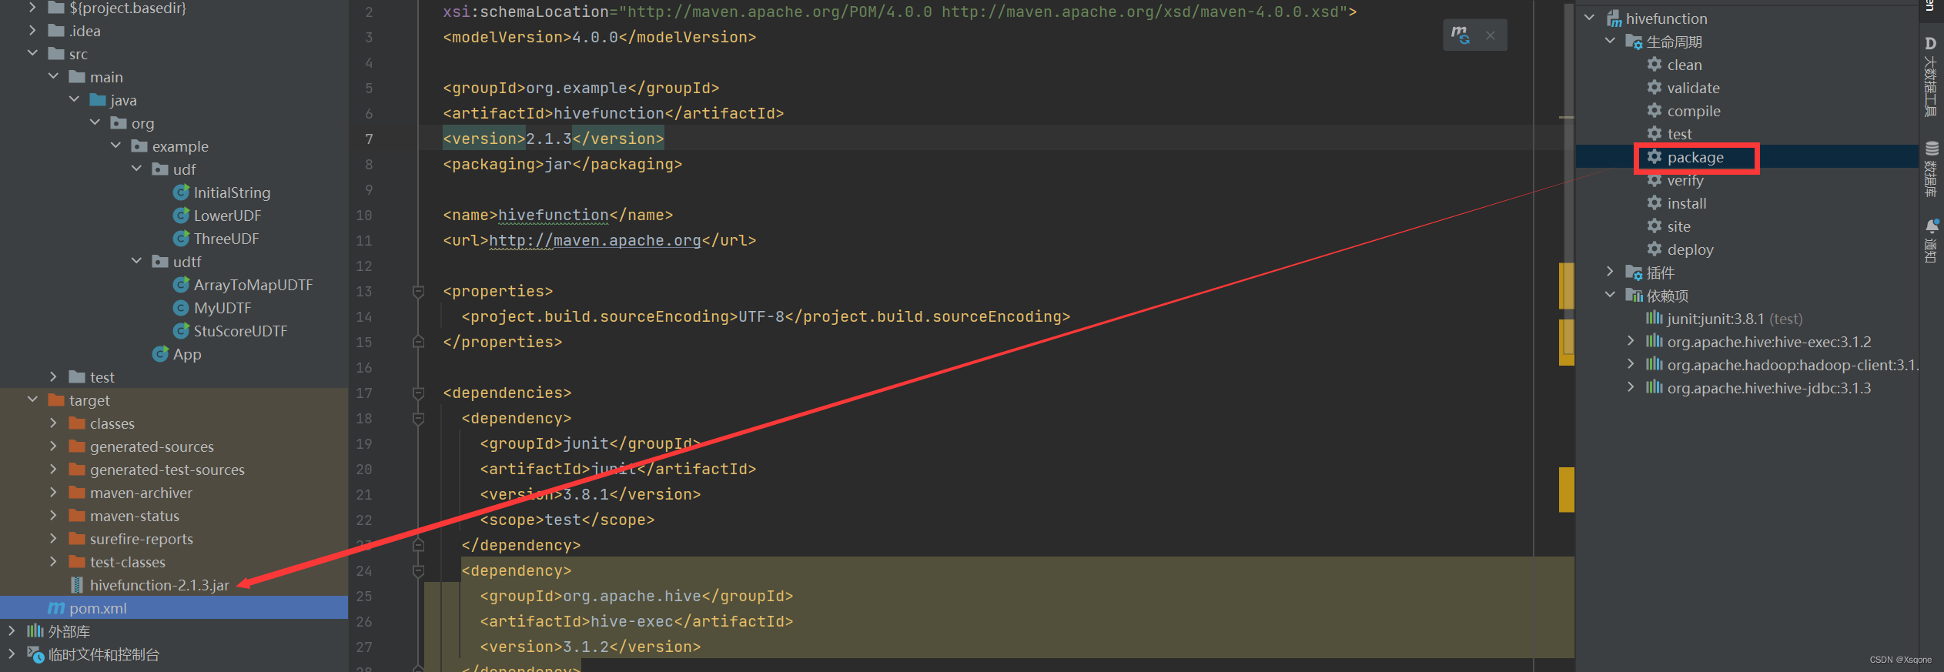Expand the classes folder
Viewport: 1944px width, 672px height.
[53, 423]
